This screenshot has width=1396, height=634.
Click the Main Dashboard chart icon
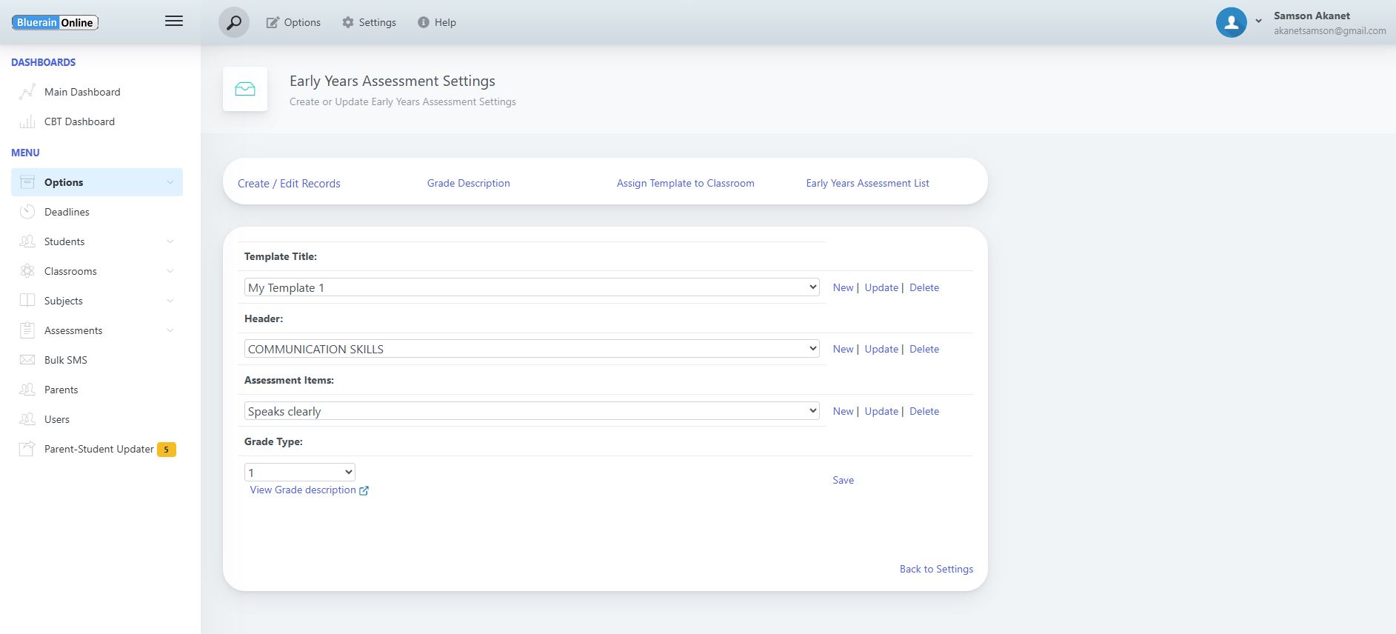tap(27, 92)
